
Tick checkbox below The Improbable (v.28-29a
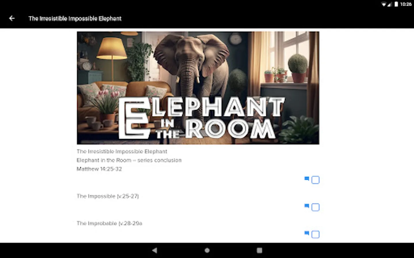tap(315, 234)
